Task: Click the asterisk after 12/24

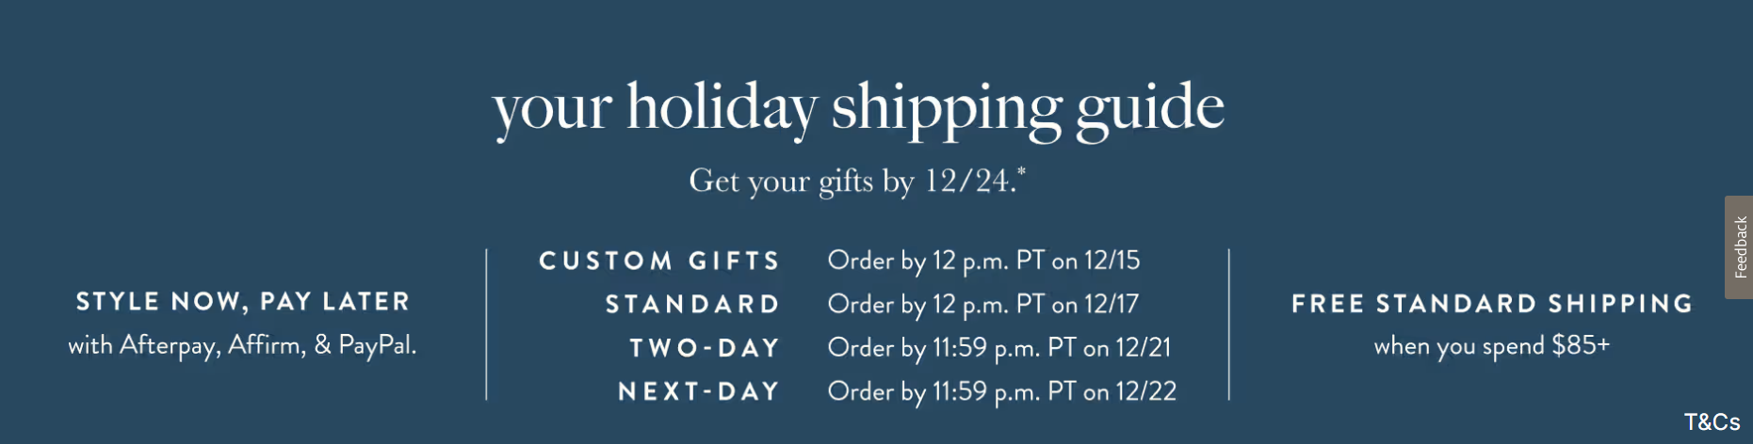Action: [1022, 171]
